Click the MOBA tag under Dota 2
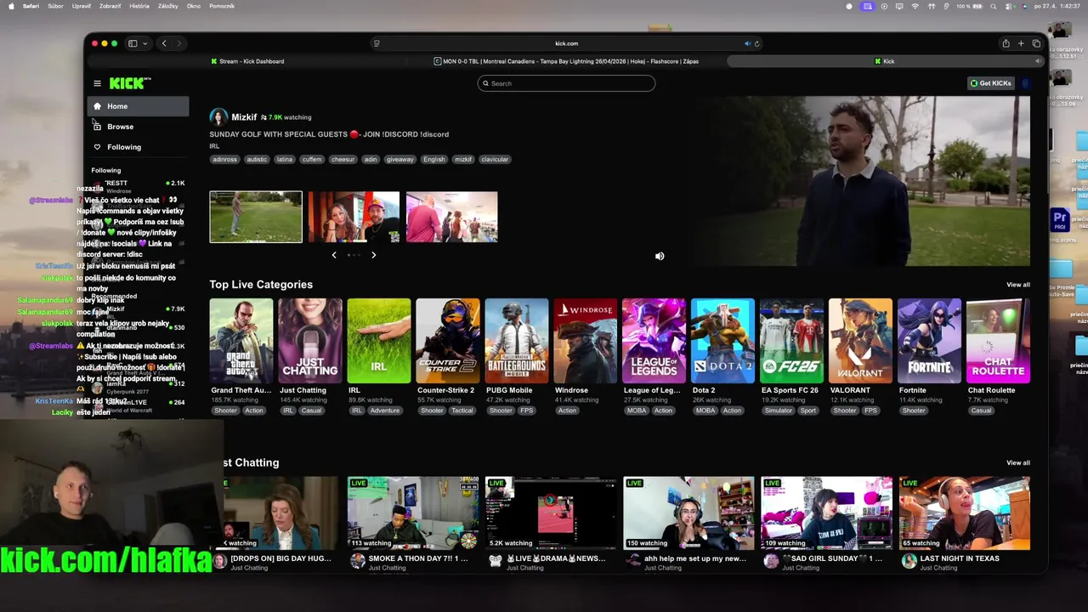The width and height of the screenshot is (1088, 612). (x=705, y=411)
